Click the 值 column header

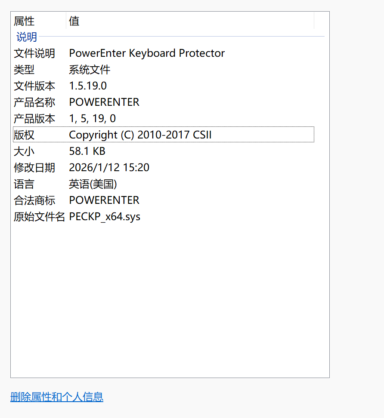(74, 21)
